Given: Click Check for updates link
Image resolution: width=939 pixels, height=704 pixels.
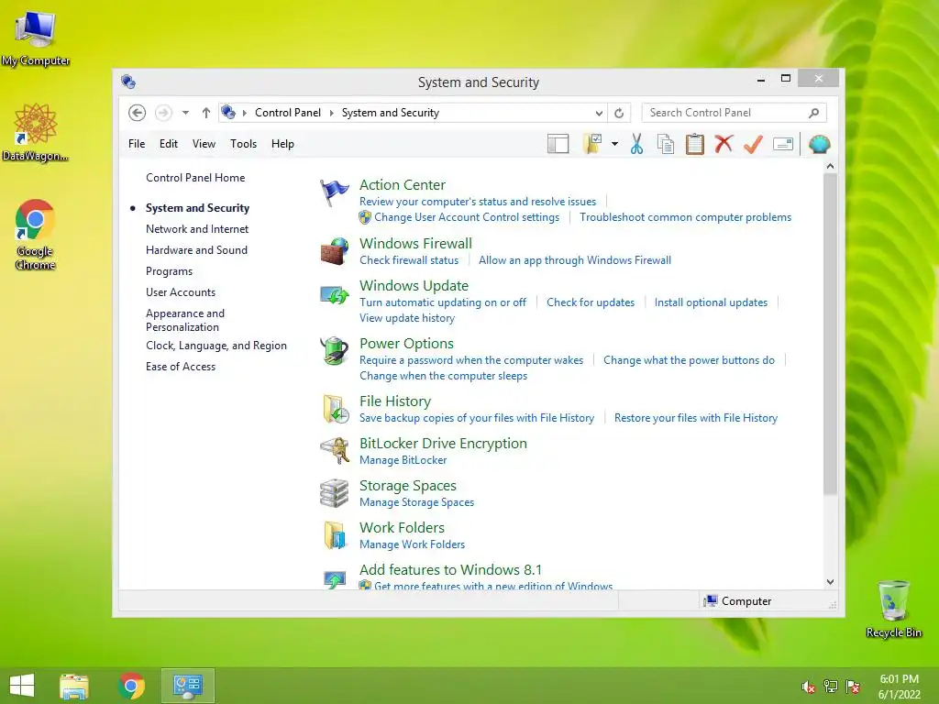Looking at the screenshot, I should (x=591, y=302).
